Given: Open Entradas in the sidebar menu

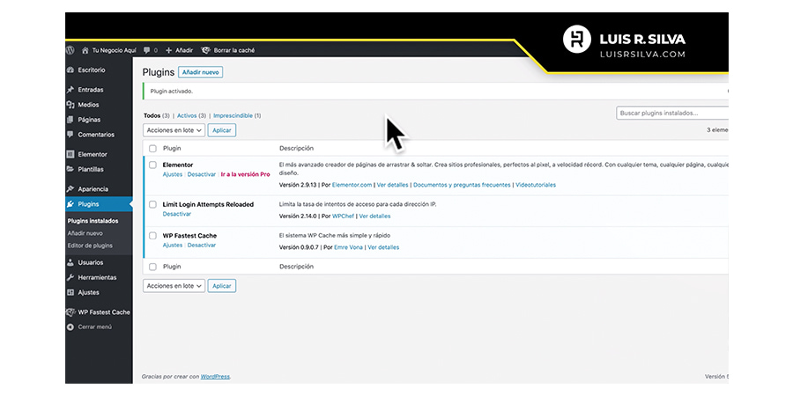Looking at the screenshot, I should coord(91,90).
